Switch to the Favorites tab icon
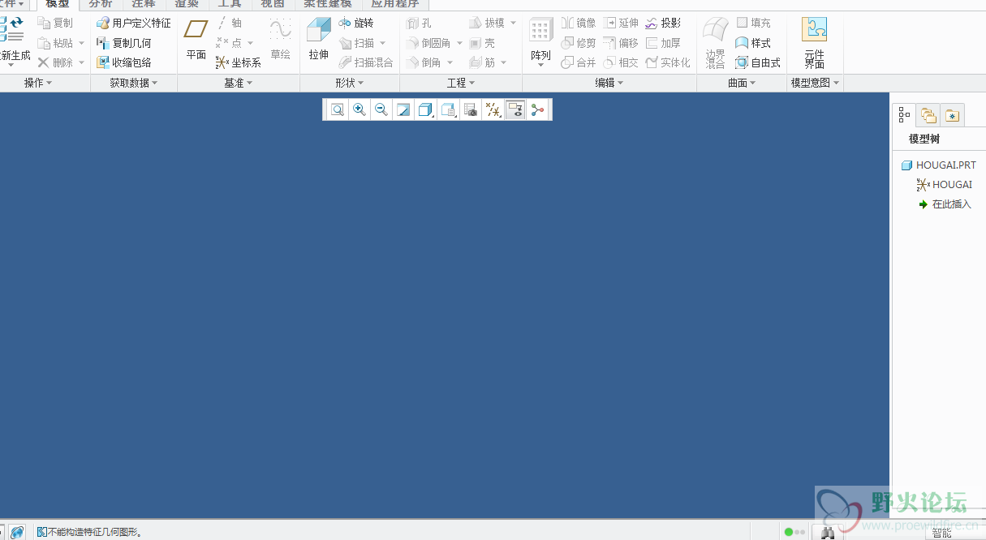Screen dimensions: 986x540 click(952, 115)
